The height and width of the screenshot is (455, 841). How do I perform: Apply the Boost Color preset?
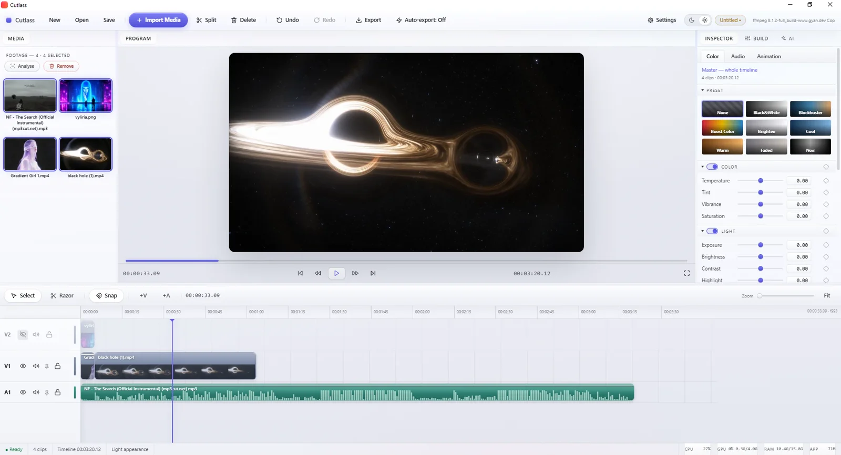tap(722, 128)
